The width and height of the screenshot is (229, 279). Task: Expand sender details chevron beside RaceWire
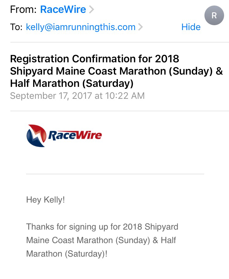(91, 10)
